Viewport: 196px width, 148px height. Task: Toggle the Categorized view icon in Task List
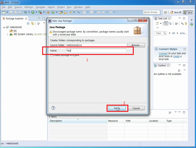[x=166, y=23]
